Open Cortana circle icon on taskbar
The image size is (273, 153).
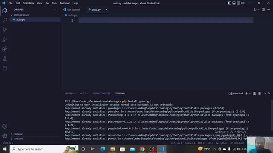point(83,149)
